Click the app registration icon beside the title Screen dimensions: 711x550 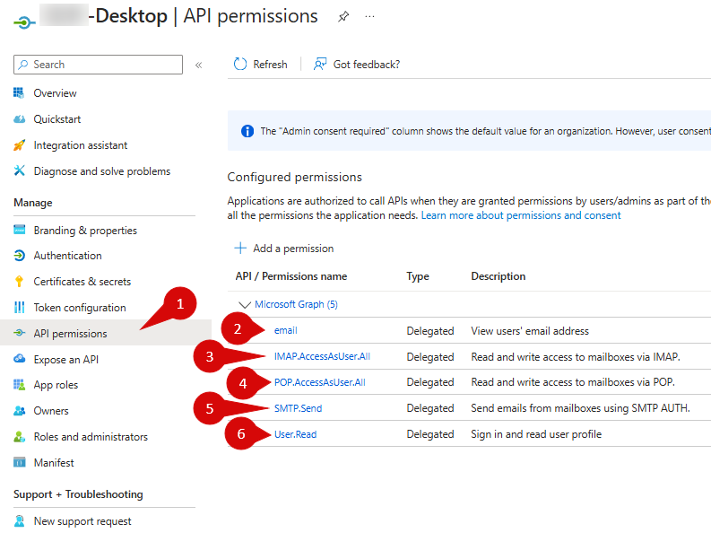click(x=24, y=22)
